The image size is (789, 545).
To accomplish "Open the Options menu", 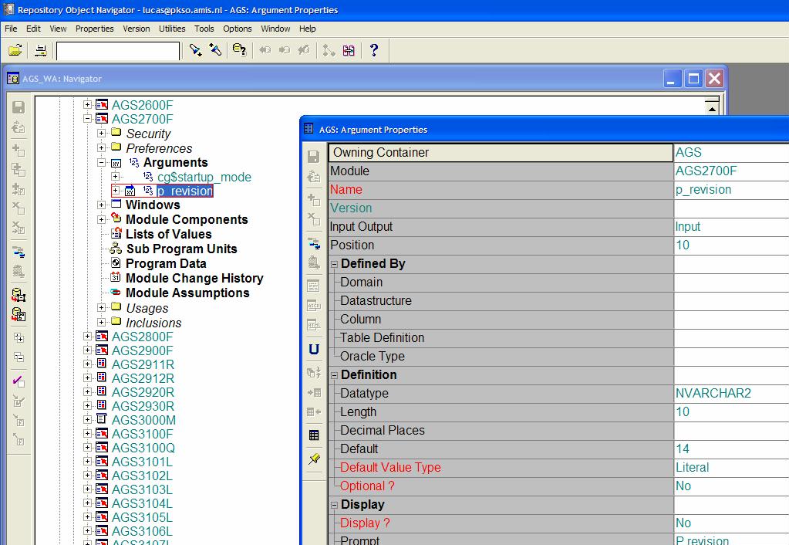I will click(x=238, y=29).
